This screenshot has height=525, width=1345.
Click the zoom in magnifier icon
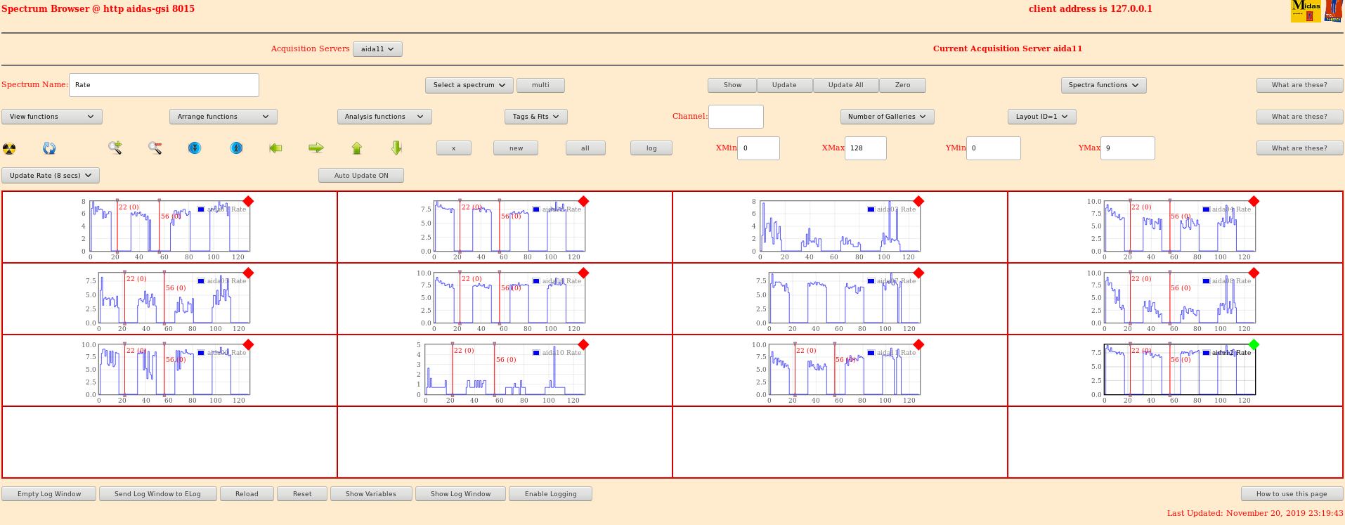coord(115,148)
